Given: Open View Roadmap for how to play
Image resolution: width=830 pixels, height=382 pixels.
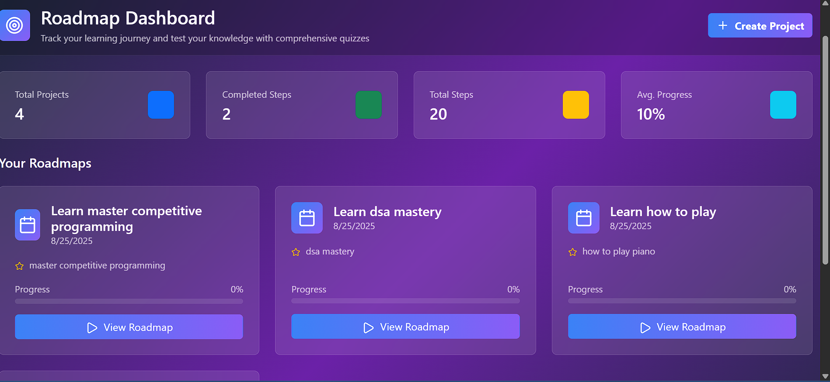Looking at the screenshot, I should click(682, 327).
